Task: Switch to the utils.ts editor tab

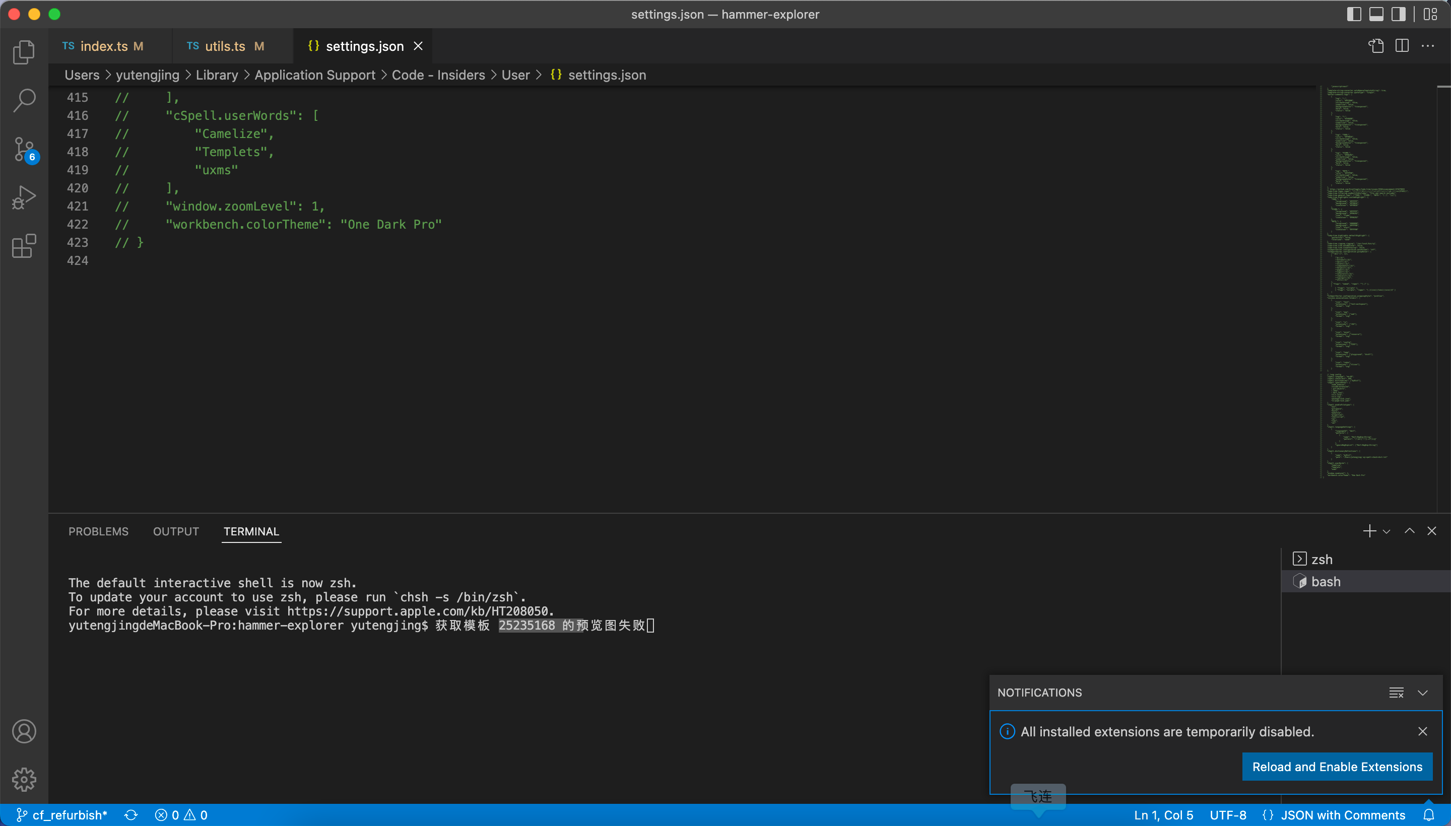Action: click(225, 46)
